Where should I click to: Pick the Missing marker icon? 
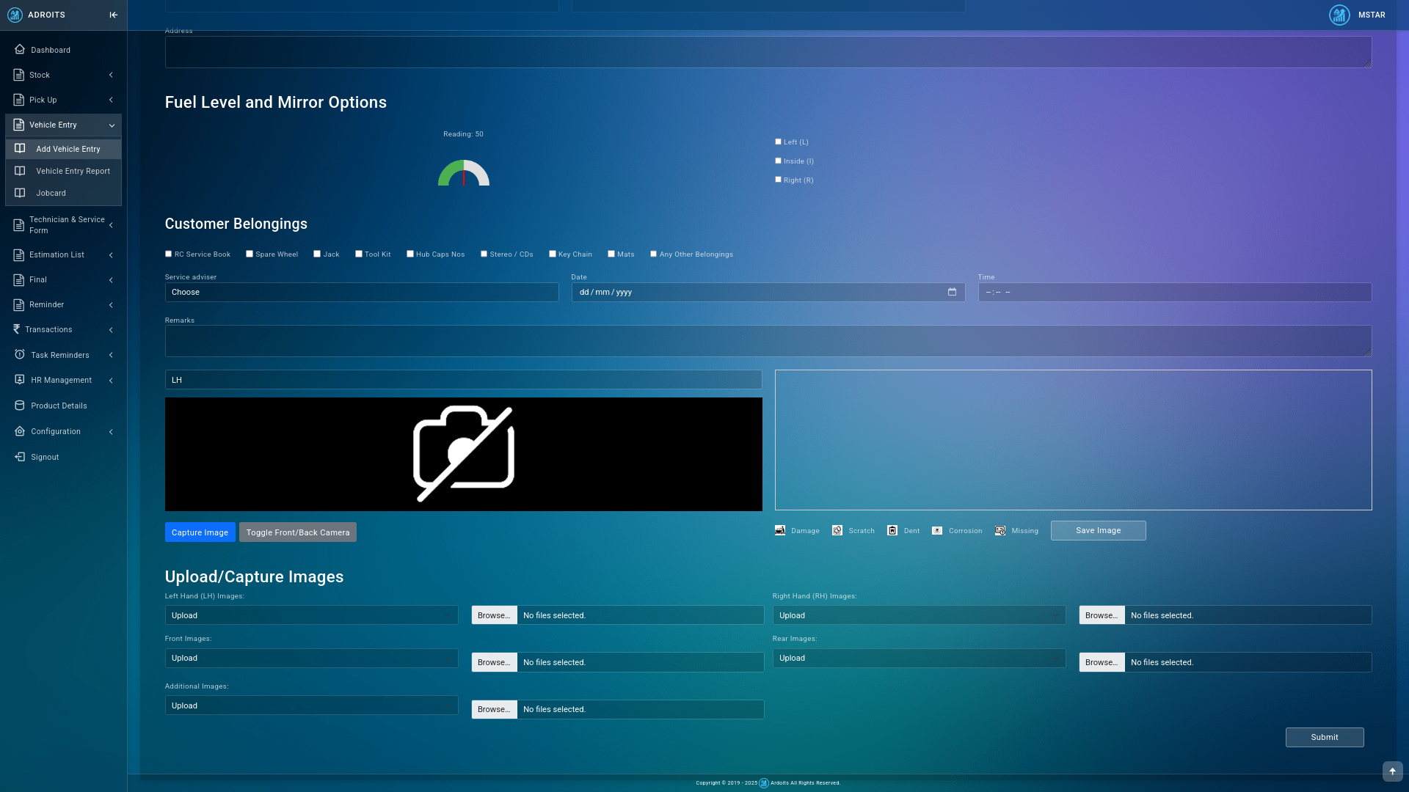click(1000, 530)
